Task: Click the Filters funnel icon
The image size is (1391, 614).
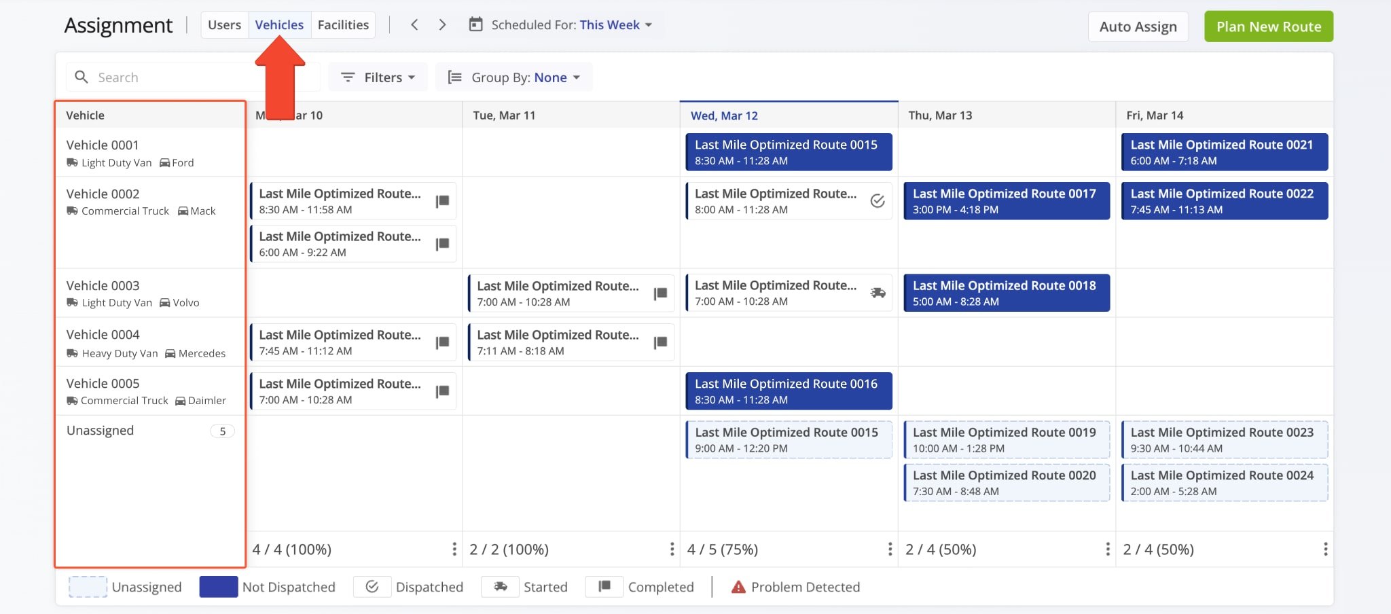Action: 347,77
